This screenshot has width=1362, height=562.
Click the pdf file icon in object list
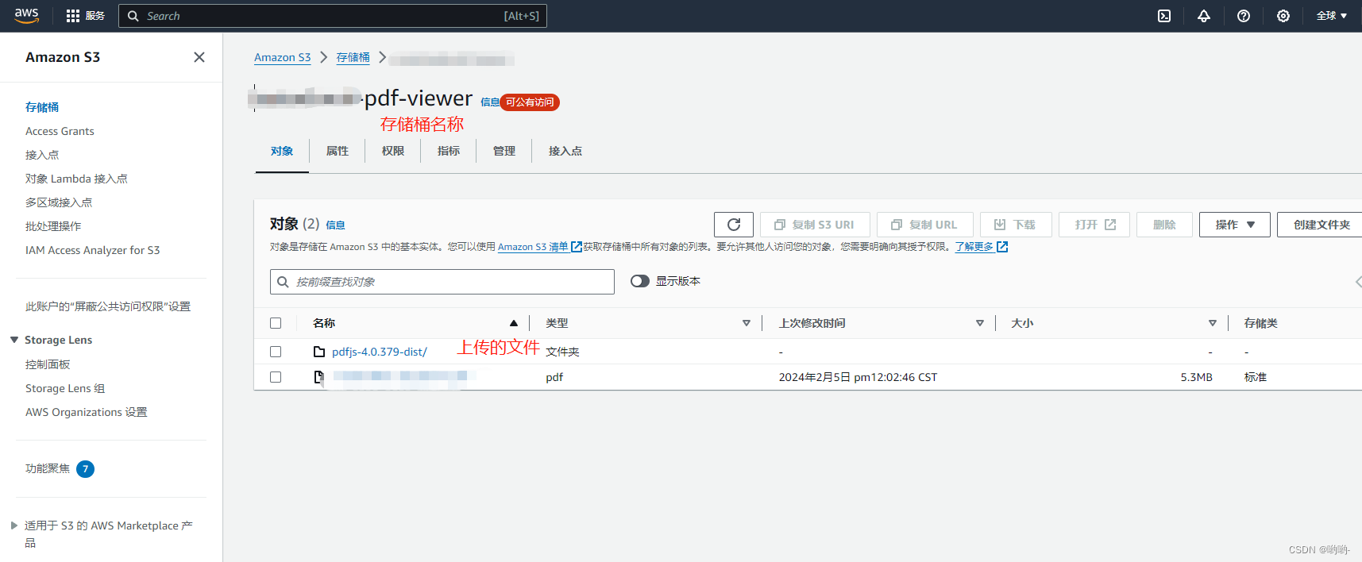(x=319, y=377)
